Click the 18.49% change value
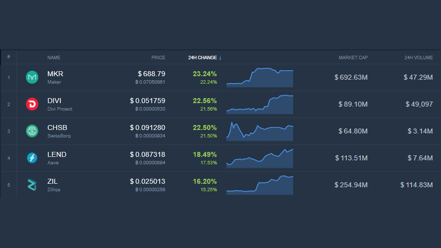The height and width of the screenshot is (248, 441). tap(205, 154)
